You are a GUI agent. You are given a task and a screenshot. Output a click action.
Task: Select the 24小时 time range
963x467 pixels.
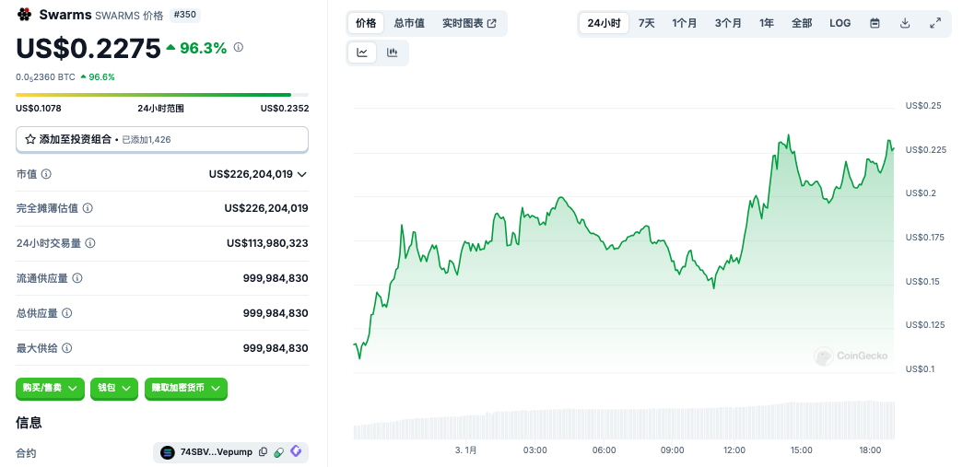coord(604,23)
